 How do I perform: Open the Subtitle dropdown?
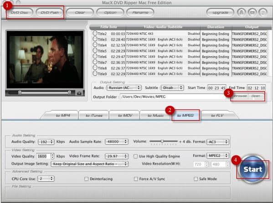coord(172,88)
